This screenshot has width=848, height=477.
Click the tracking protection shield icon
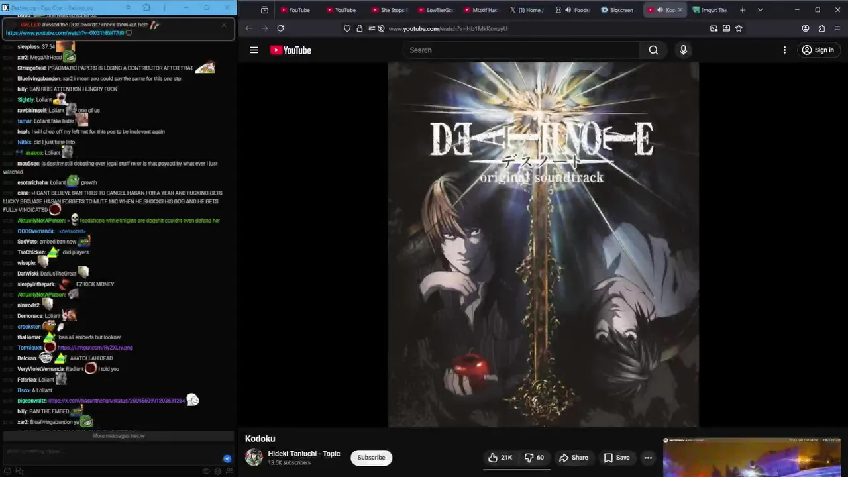click(347, 28)
